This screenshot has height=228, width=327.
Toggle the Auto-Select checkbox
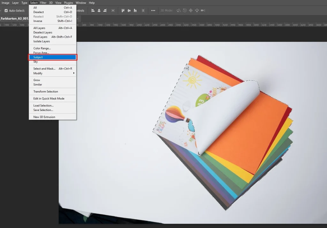point(6,11)
